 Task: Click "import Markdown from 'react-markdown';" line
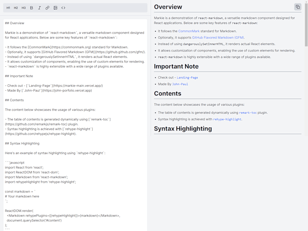point(36,177)
